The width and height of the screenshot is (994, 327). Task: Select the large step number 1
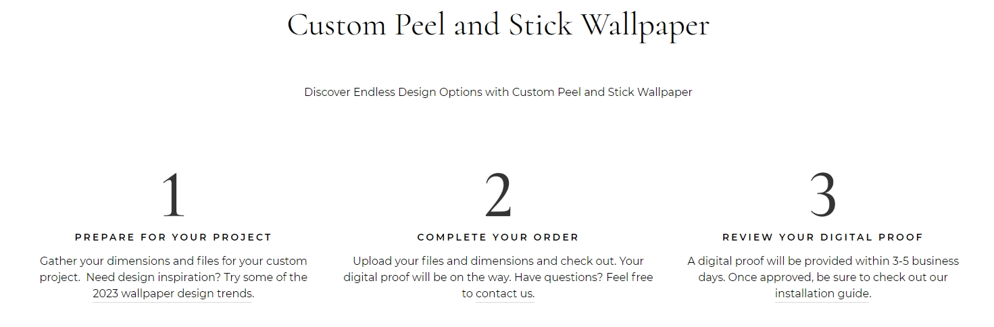pos(174,195)
